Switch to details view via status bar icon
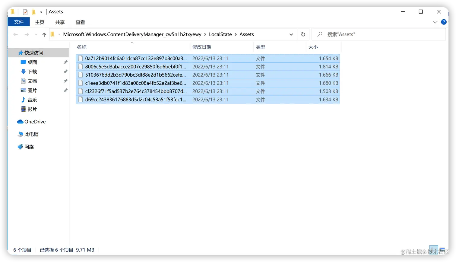The height and width of the screenshot is (262, 456). [433, 250]
